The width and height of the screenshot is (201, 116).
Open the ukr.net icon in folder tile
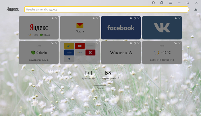coord(80,53)
